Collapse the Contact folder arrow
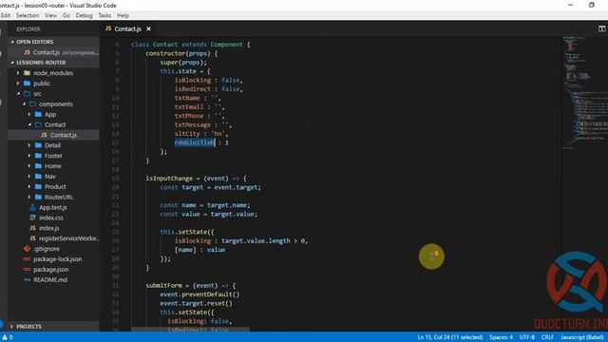The height and width of the screenshot is (342, 608). (x=29, y=124)
